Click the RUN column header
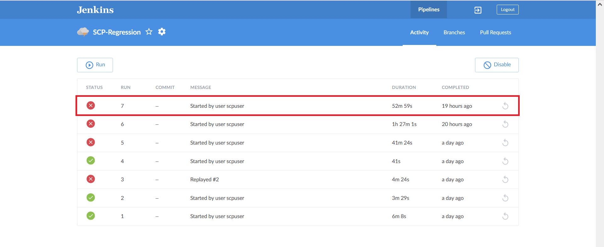This screenshot has width=604, height=247. pyautogui.click(x=126, y=87)
